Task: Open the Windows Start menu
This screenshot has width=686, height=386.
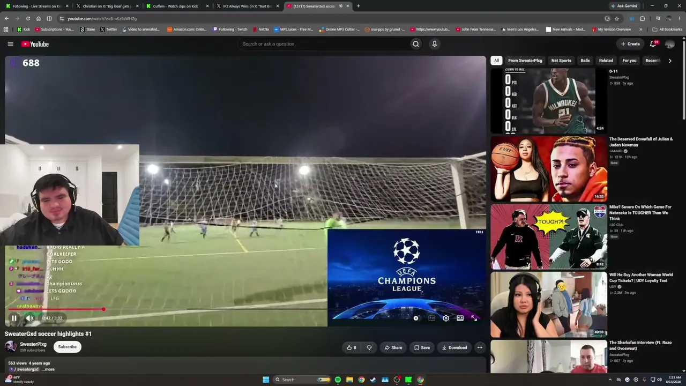Action: pos(266,380)
